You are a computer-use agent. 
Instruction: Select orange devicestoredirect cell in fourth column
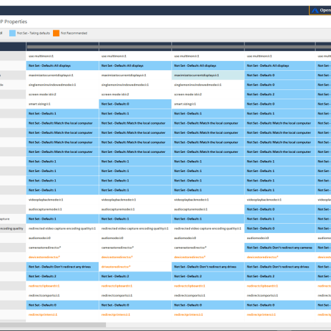[280, 257]
